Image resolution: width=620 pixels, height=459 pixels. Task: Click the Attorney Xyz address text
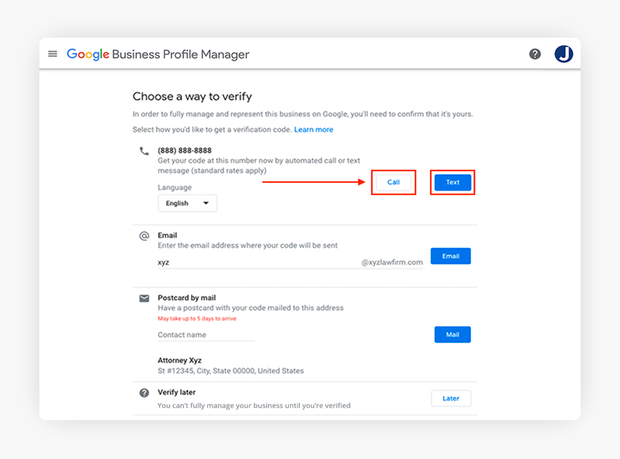tap(180, 360)
